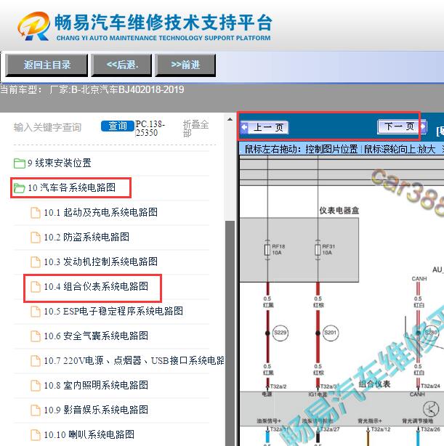The width and height of the screenshot is (444, 446).
Task: Go forward with the >>前进 button
Action: point(185,65)
